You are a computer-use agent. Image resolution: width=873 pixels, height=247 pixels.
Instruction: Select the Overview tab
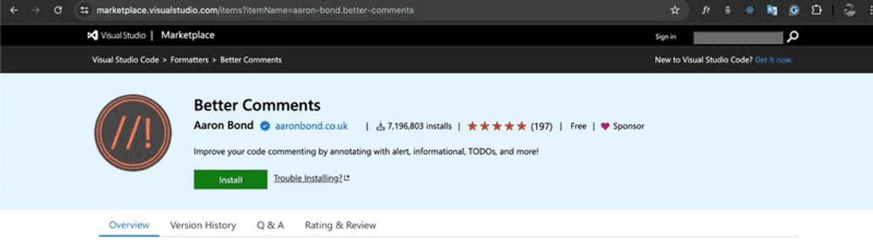(129, 225)
